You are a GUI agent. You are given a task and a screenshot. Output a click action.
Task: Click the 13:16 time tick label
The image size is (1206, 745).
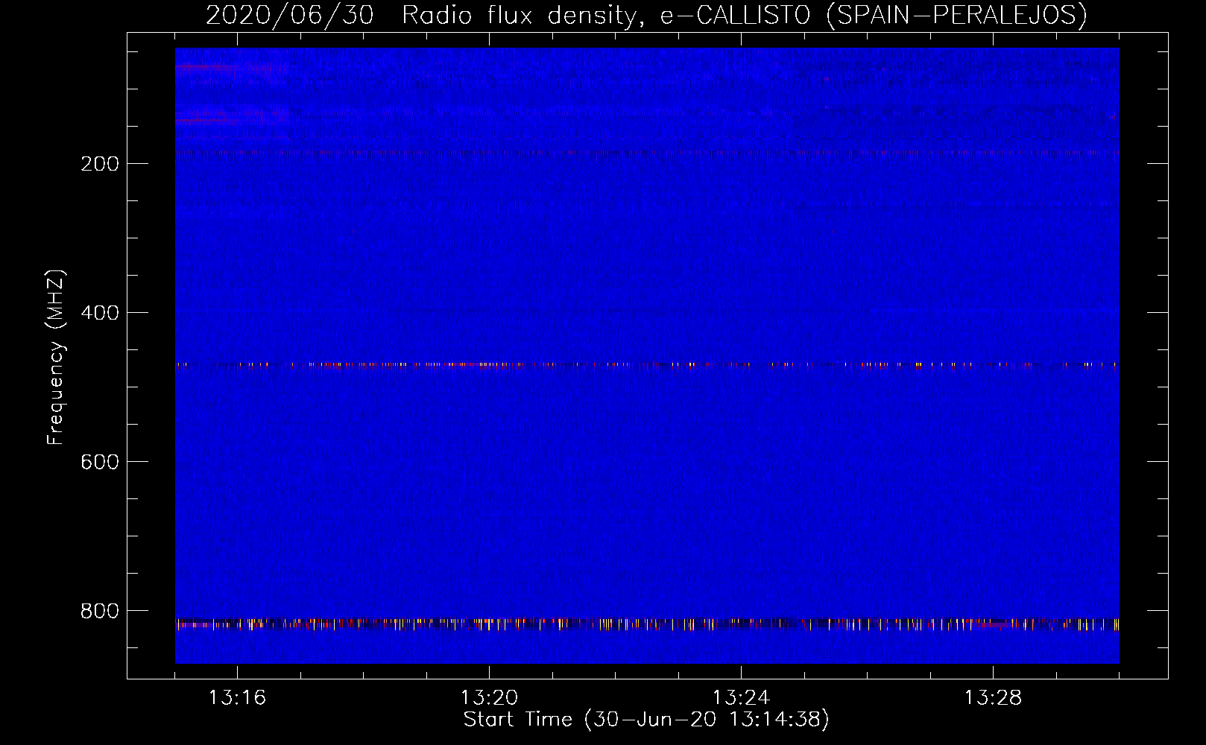tap(237, 697)
